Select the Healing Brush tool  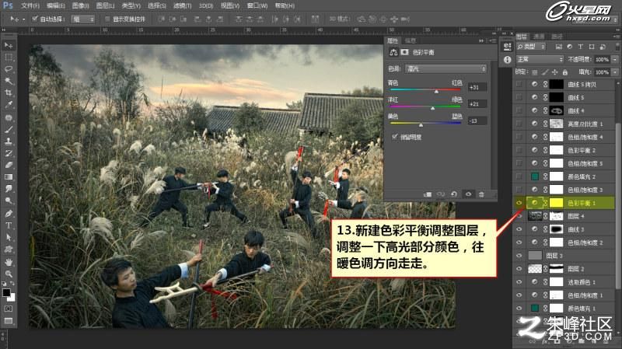coord(9,118)
